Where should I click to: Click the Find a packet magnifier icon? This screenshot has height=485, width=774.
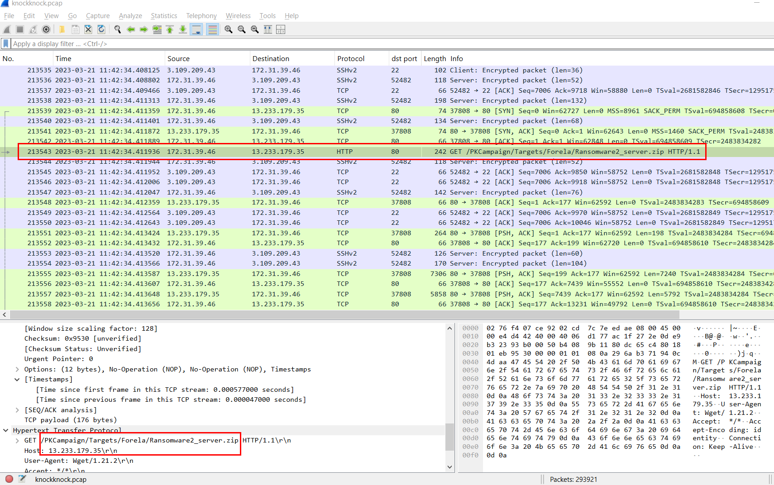[x=118, y=29]
